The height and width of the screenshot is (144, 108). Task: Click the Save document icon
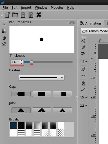tap(23, 15)
